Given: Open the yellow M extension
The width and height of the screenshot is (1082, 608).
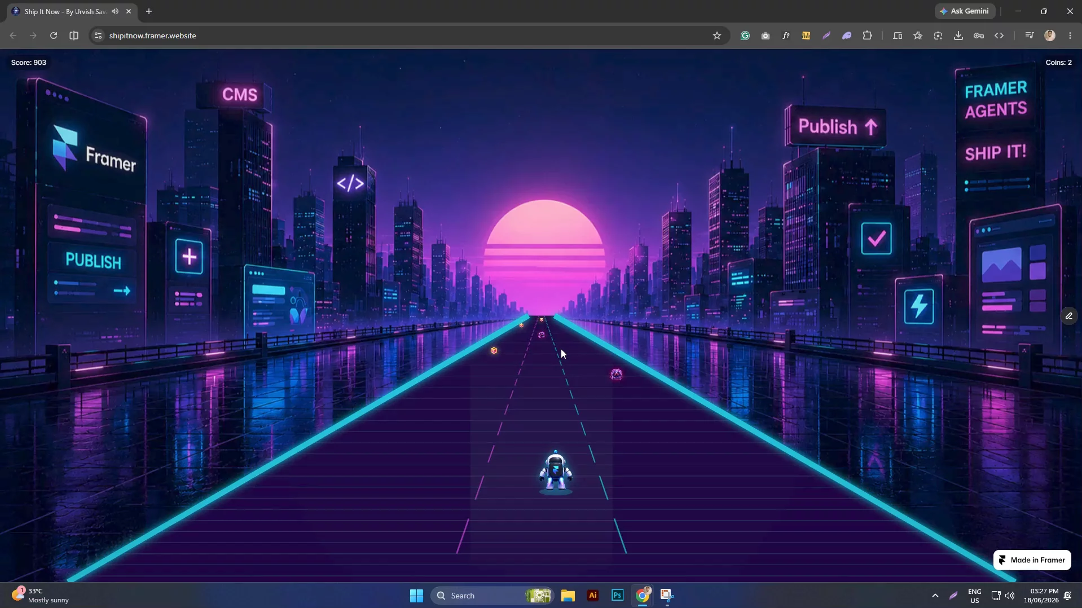Looking at the screenshot, I should point(806,36).
